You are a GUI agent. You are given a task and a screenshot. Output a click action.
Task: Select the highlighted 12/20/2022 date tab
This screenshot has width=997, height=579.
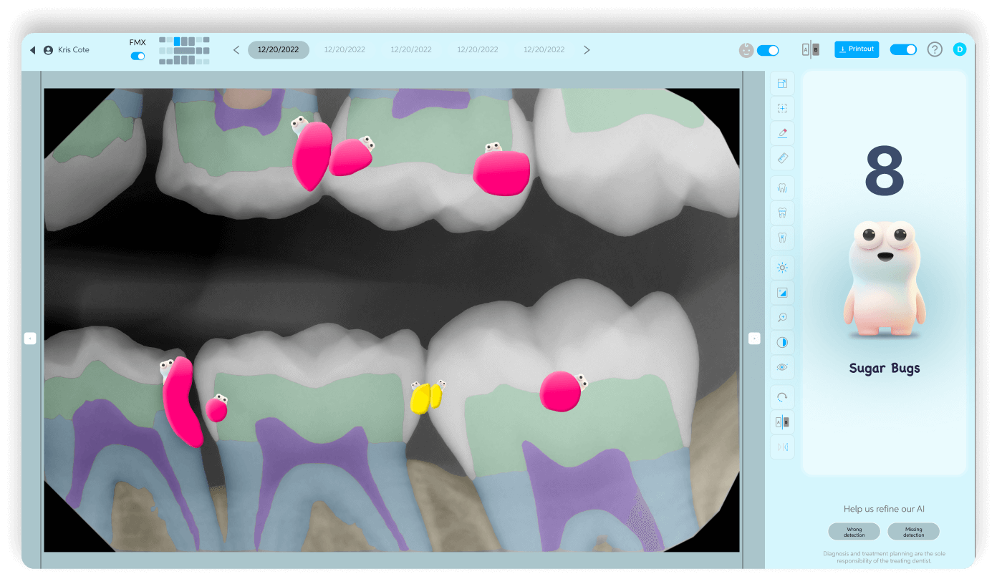pos(279,50)
